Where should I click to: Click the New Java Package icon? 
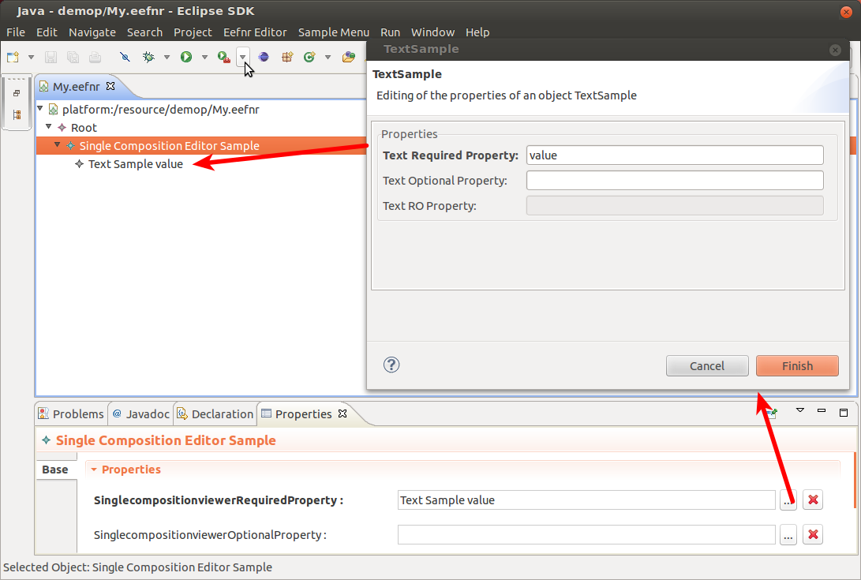(286, 57)
